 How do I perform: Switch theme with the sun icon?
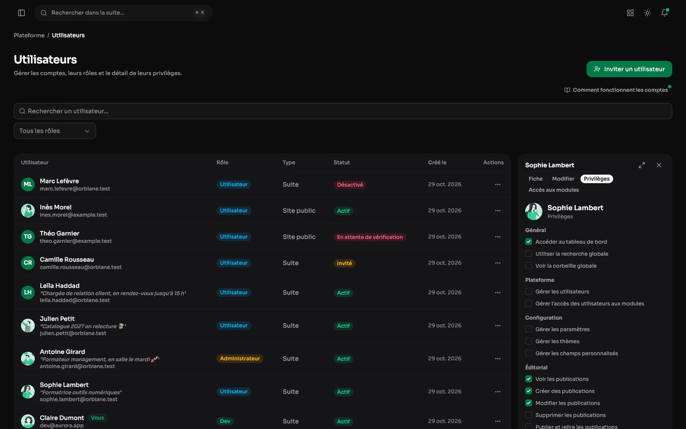tap(647, 13)
